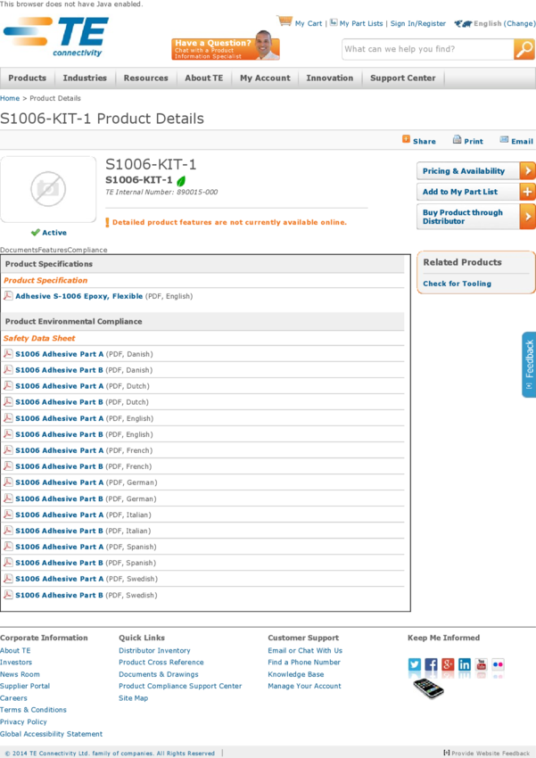Image resolution: width=536 pixels, height=758 pixels.
Task: Click Sign In/Register link
Action: pyautogui.click(x=418, y=23)
